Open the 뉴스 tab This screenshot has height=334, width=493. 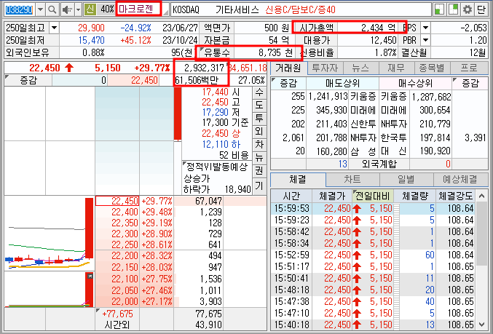tap(361, 68)
